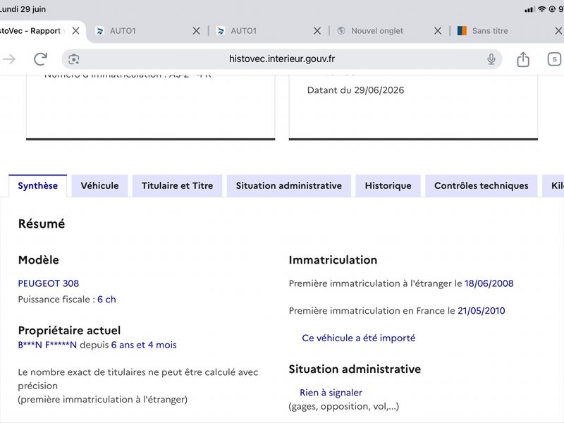Image resolution: width=564 pixels, height=423 pixels.
Task: Tap the histovec.interieur.gouv.fr address field
Action: click(x=282, y=59)
